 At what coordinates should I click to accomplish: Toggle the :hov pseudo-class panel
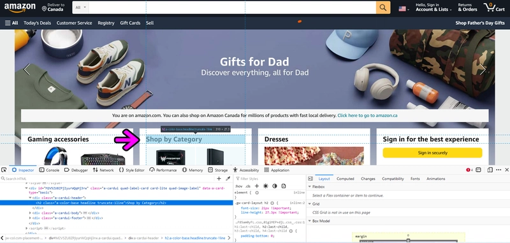(238, 186)
